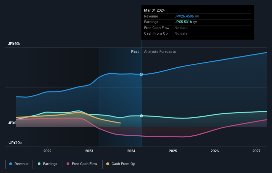Select the Earnings data point at Mar 2024
Image resolution: width=272 pixels, height=173 pixels.
(x=141, y=116)
